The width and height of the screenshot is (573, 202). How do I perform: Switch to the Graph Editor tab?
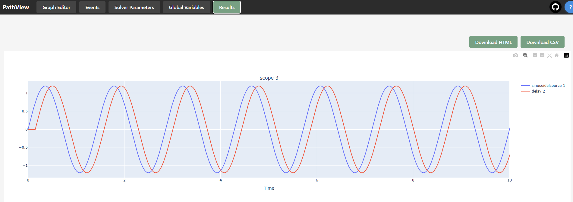(x=56, y=7)
